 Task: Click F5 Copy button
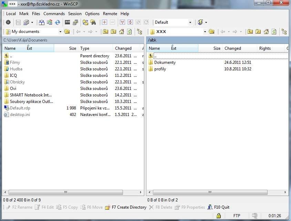pyautogui.click(x=67, y=207)
